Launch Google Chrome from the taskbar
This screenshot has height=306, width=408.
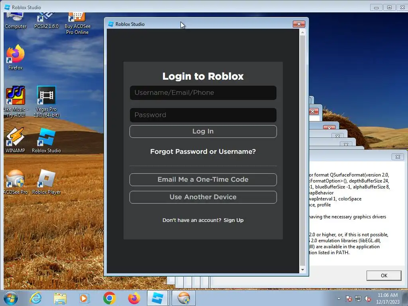(109, 298)
